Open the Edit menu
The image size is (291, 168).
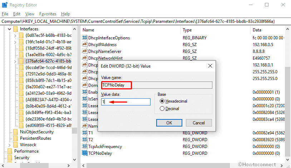(x=16, y=14)
